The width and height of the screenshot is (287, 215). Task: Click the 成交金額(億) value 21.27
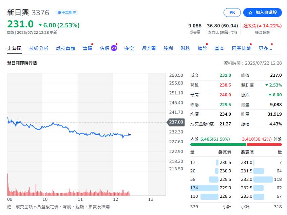tap(225, 124)
